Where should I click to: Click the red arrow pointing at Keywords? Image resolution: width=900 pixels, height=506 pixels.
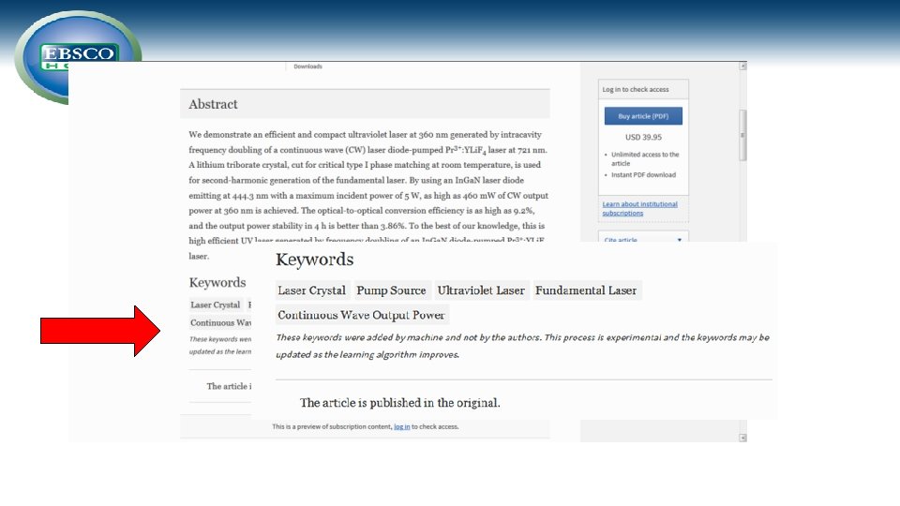point(100,331)
